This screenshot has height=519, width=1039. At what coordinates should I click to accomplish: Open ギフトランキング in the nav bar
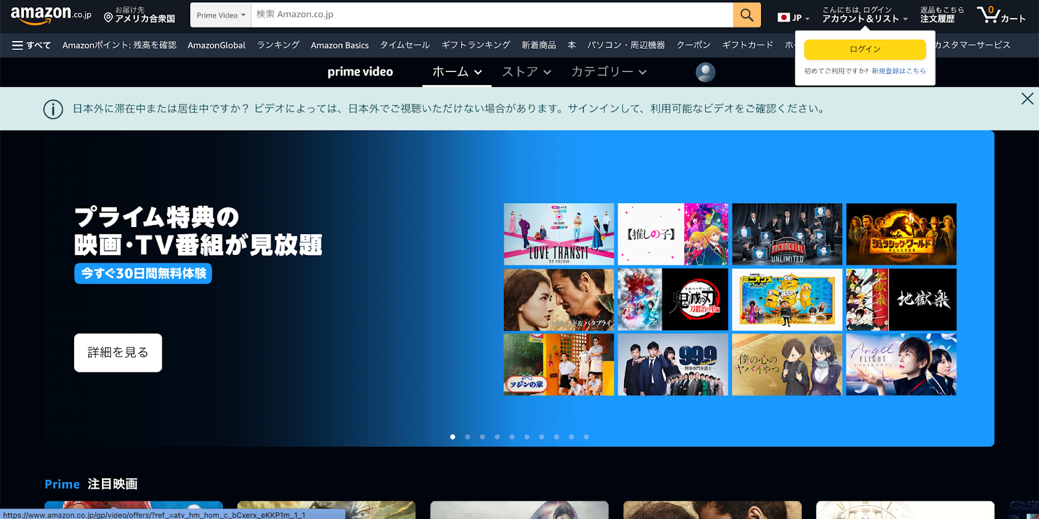point(475,45)
